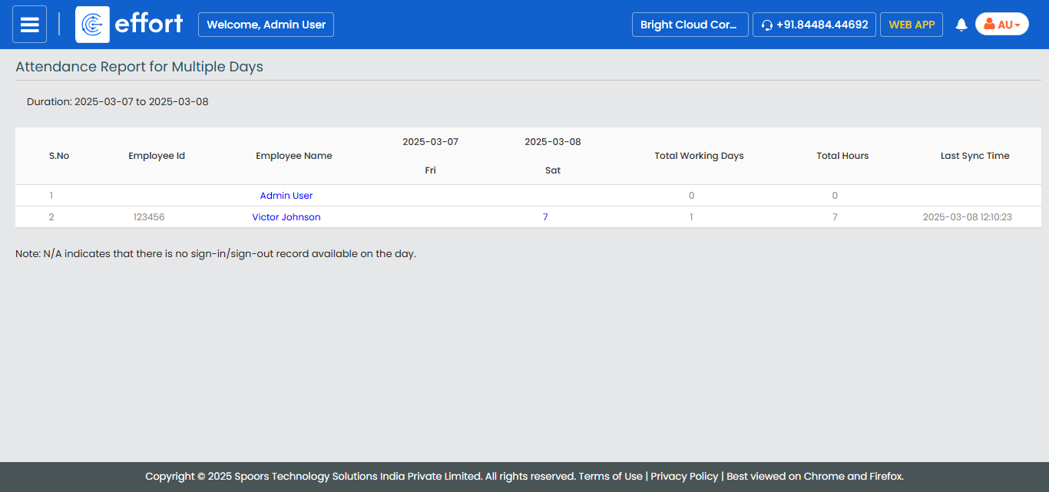Open the Admin User employee link

[x=286, y=196]
